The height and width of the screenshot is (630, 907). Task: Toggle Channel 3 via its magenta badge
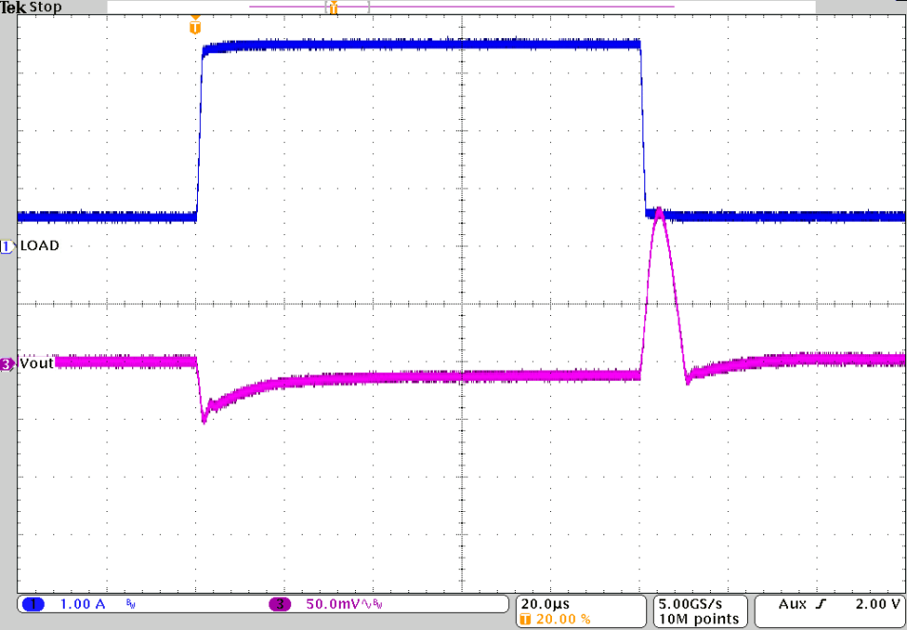tap(279, 603)
